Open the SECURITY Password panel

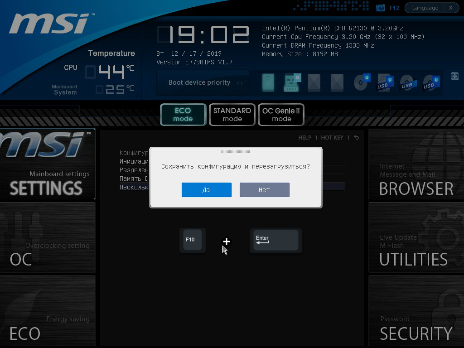tap(416, 311)
